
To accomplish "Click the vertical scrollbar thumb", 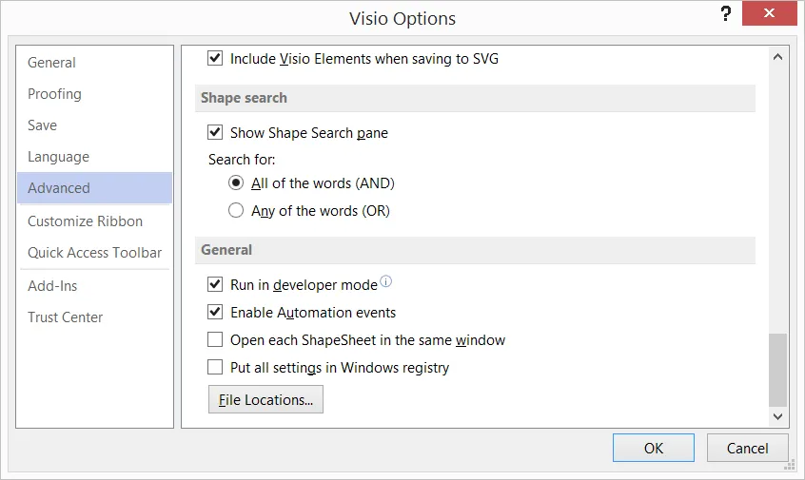I will pyautogui.click(x=777, y=370).
